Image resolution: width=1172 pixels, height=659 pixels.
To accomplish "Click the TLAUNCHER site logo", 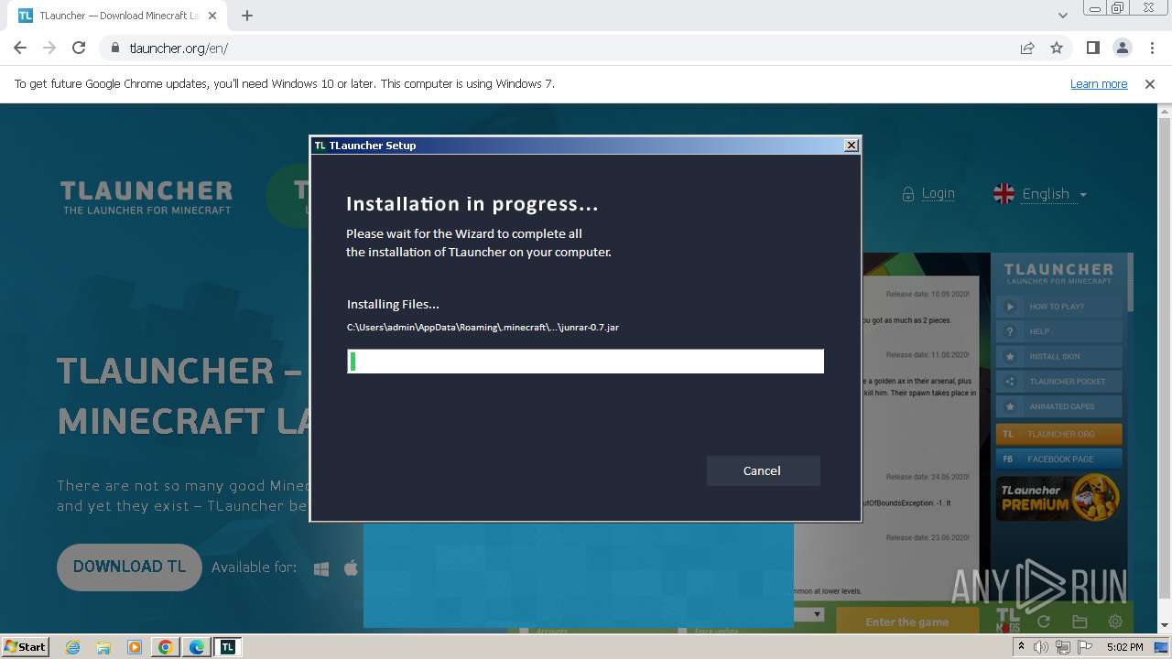I will 146,197.
